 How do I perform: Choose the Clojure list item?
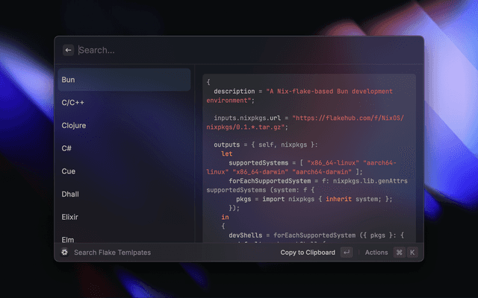(125, 125)
